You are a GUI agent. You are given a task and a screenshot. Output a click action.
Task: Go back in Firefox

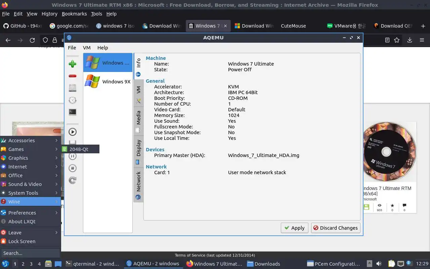tap(8, 40)
